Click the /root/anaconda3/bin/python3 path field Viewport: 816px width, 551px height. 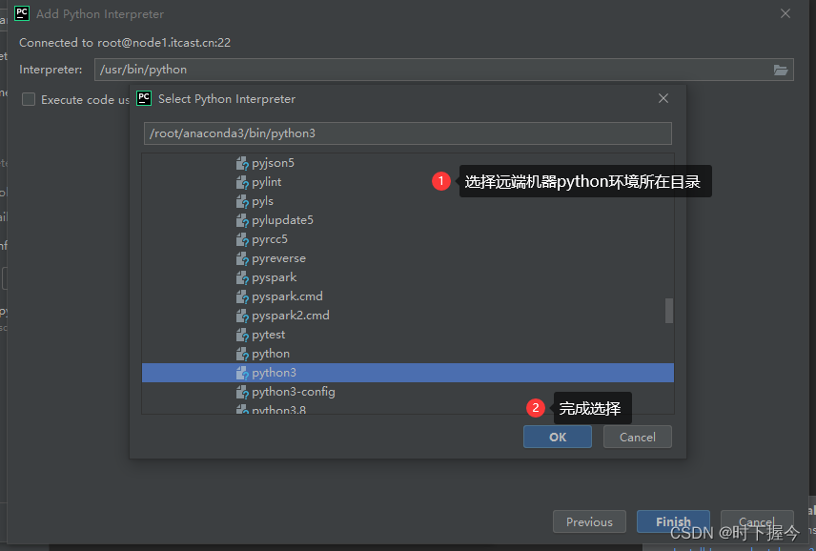pyautogui.click(x=407, y=133)
